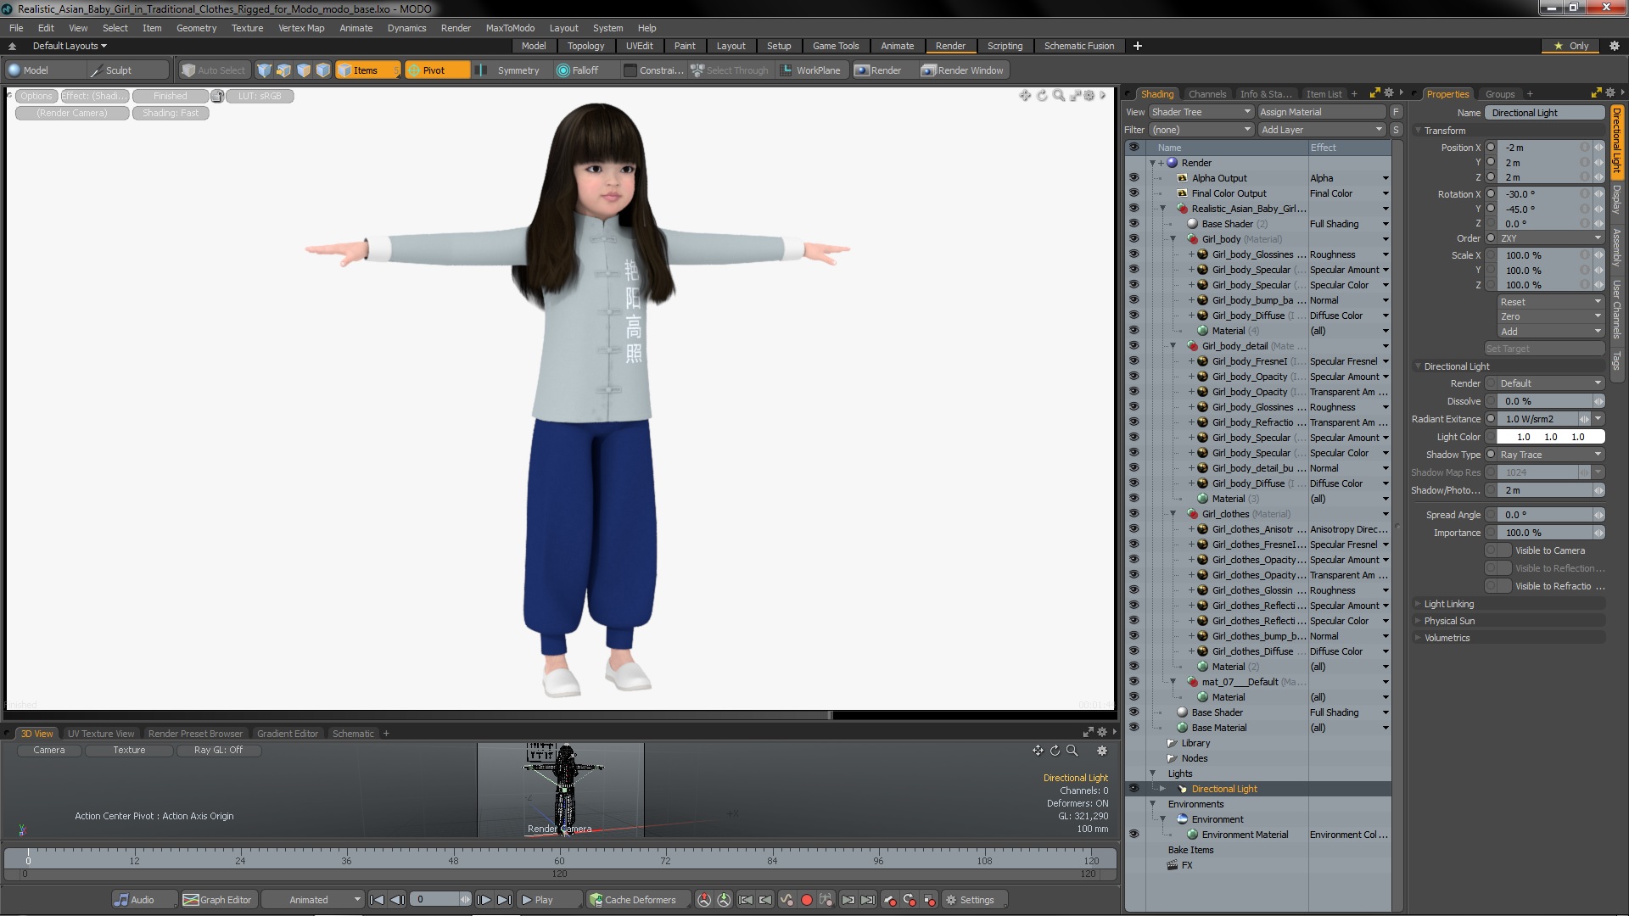The height and width of the screenshot is (916, 1629).
Task: Open Default Layouts dropdown
Action: [70, 46]
